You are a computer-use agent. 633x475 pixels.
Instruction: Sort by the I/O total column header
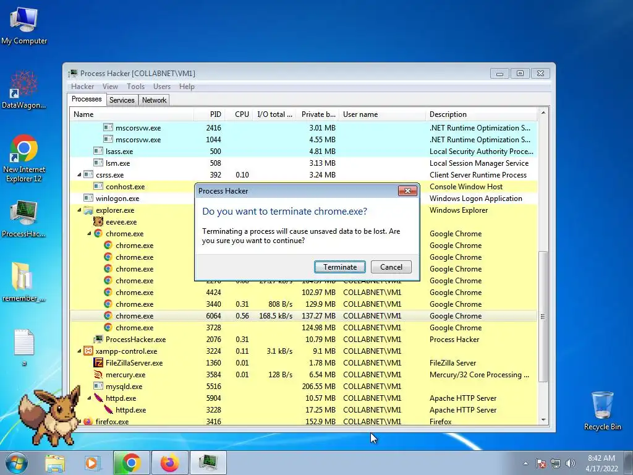click(x=274, y=114)
